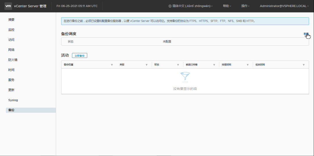The height and width of the screenshot is (156, 314).
Task: Click the 备份调度 section heading
Action: pos(69,34)
